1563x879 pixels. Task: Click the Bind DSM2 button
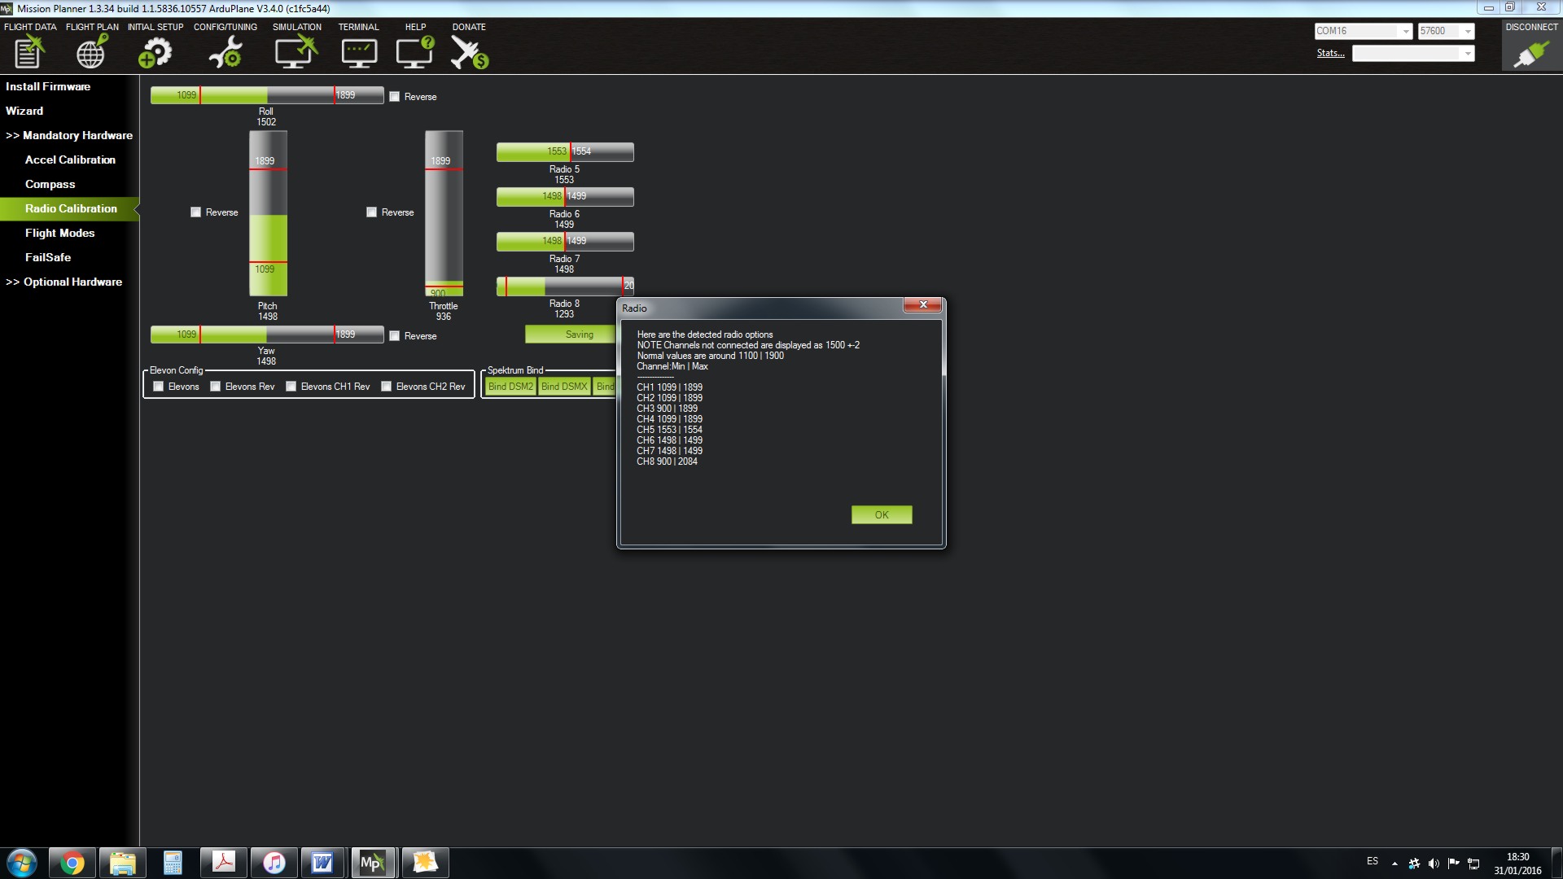510,387
